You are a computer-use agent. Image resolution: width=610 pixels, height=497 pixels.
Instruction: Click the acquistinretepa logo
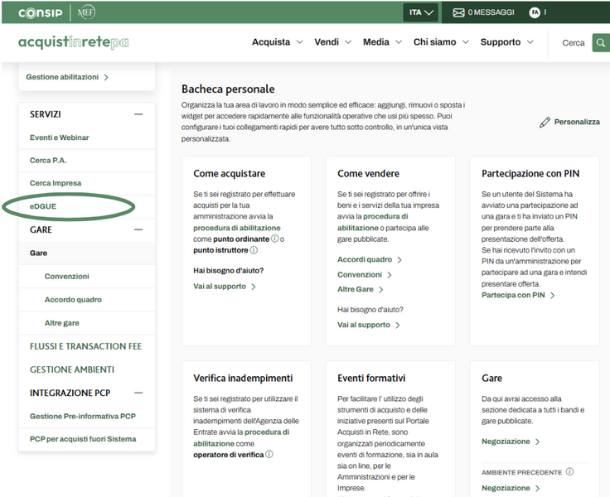click(74, 42)
